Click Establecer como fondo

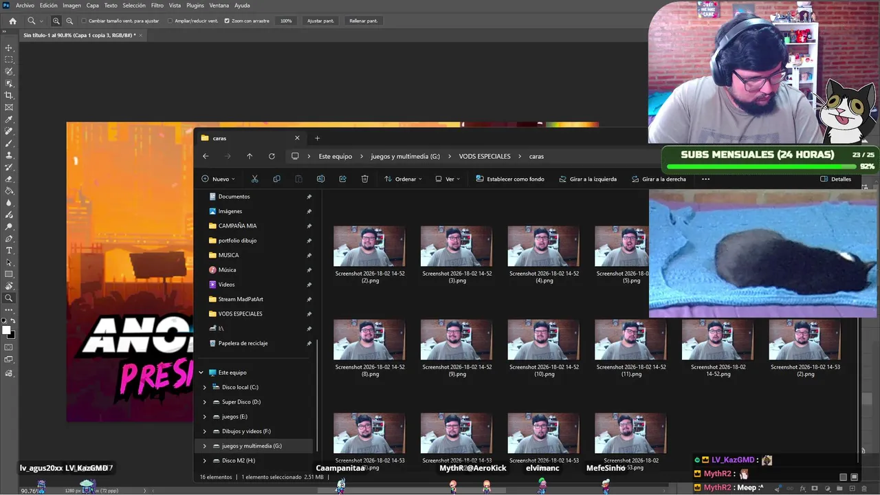click(510, 179)
